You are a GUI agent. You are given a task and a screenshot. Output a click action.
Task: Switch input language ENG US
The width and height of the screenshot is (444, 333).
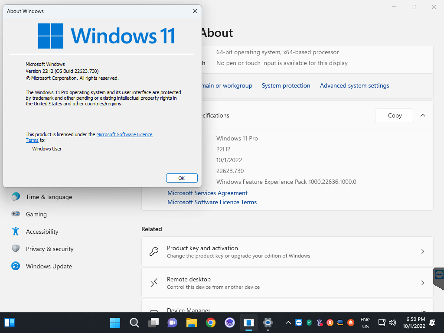click(365, 323)
